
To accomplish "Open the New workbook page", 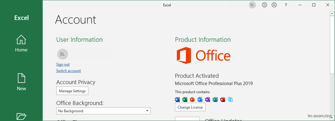I will (x=21, y=82).
